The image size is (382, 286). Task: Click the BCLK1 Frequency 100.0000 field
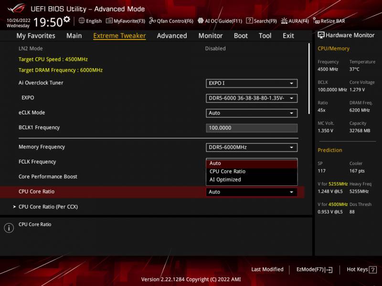coord(252,128)
